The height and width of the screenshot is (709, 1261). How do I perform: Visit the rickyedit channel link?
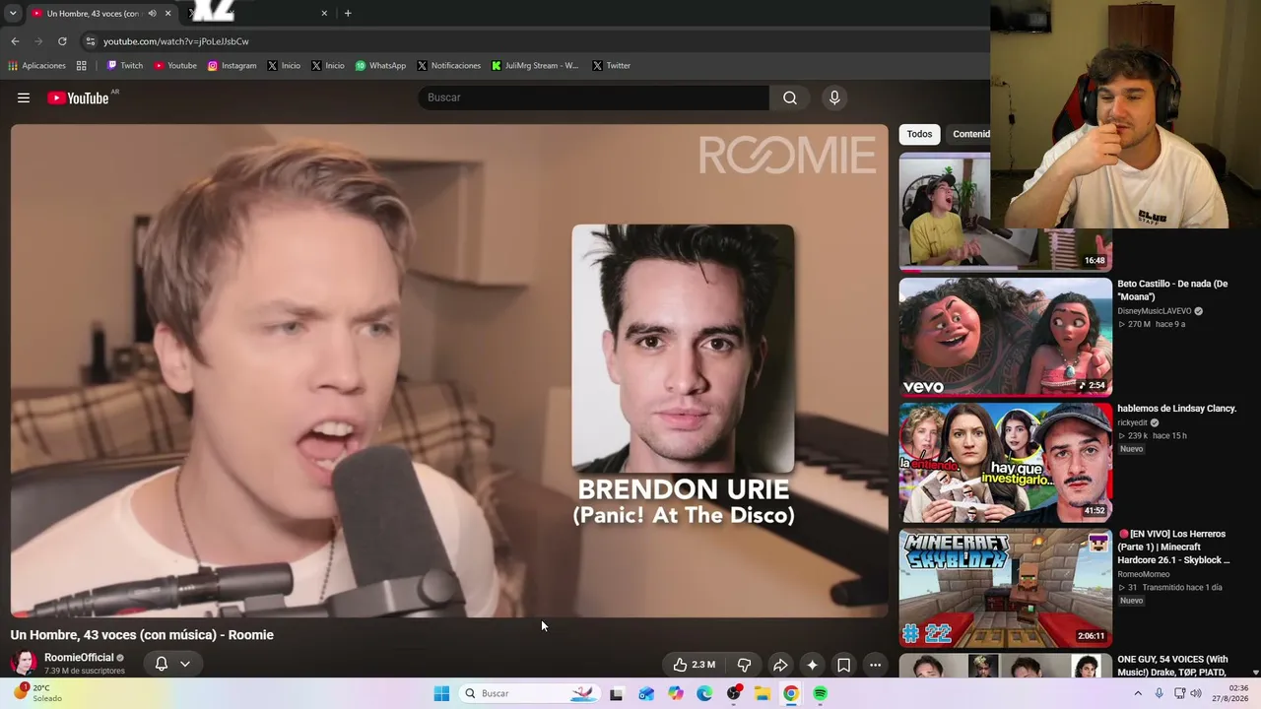coord(1133,423)
